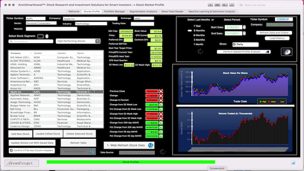Open the High Performing Stocks dropdown
Screen dimensions: 304x171
click(x=78, y=41)
